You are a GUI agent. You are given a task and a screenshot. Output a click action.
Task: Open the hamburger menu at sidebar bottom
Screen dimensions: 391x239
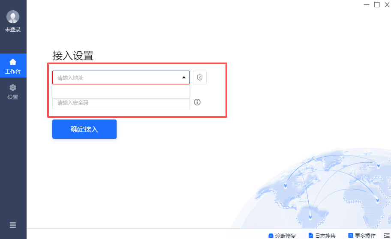click(x=13, y=225)
